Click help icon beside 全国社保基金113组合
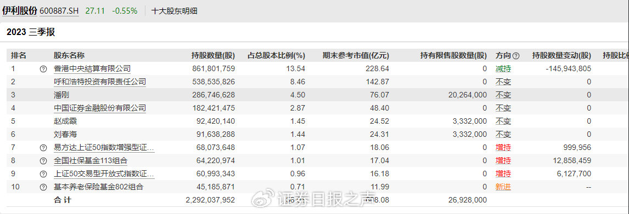This screenshot has height=214, width=629. tap(43, 161)
